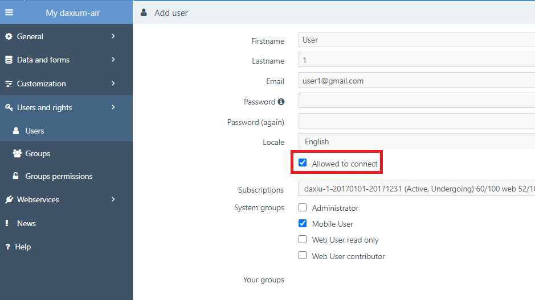Uncheck the Allowed to connect checkbox
This screenshot has width=535, height=300.
coord(303,163)
